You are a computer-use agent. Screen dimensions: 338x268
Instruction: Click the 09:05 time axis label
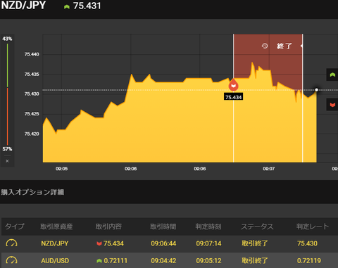pyautogui.click(x=62, y=169)
